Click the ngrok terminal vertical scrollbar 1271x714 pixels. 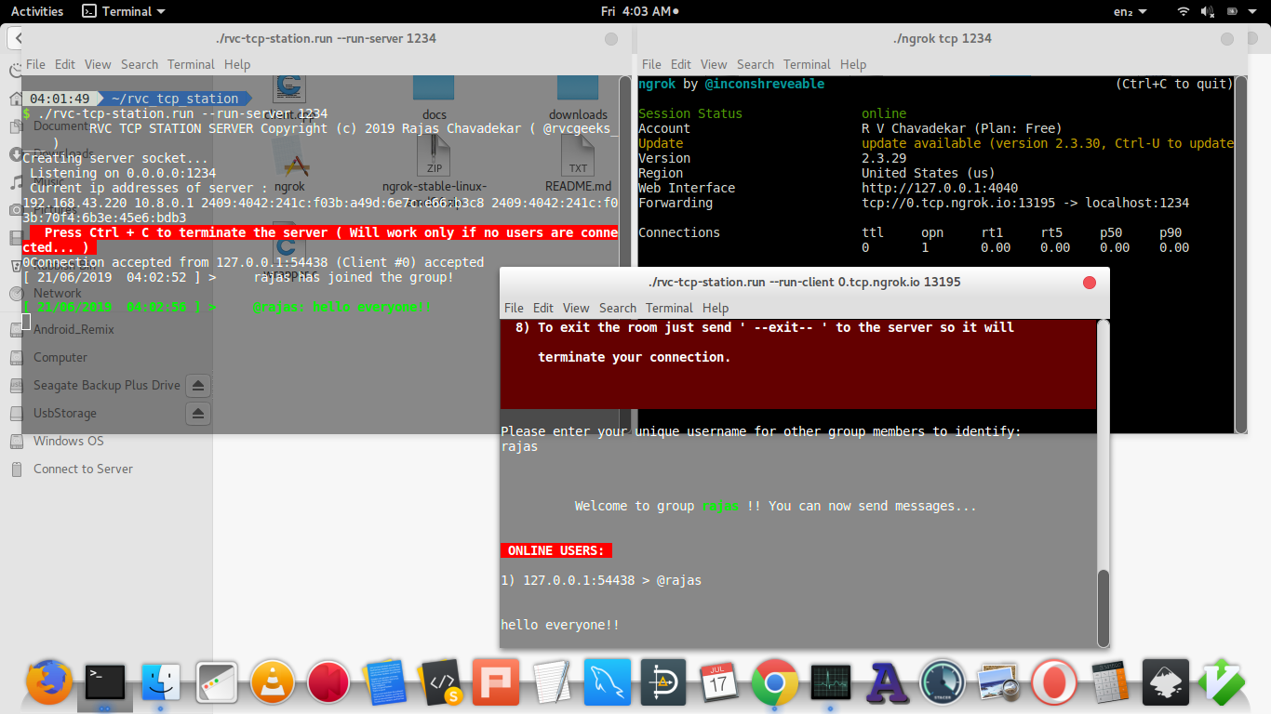click(x=1240, y=254)
